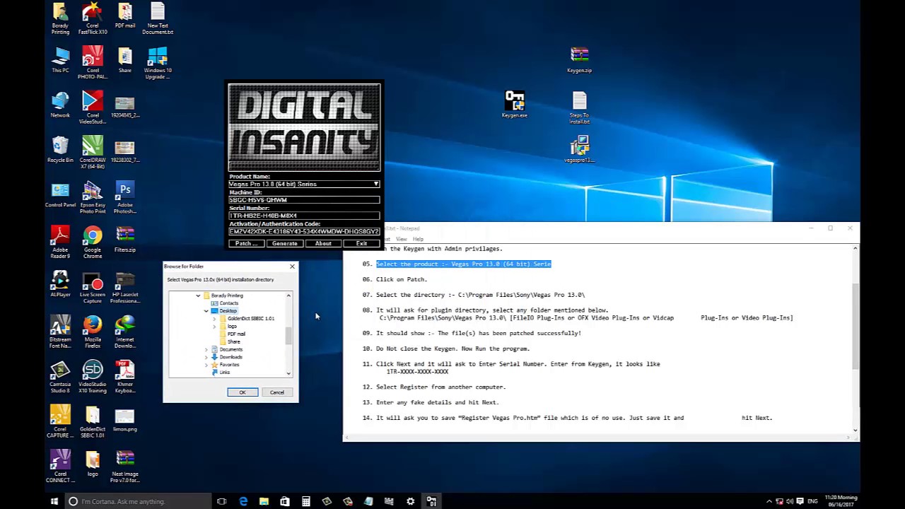Click About button in keygen
This screenshot has width=905, height=509.
click(323, 243)
